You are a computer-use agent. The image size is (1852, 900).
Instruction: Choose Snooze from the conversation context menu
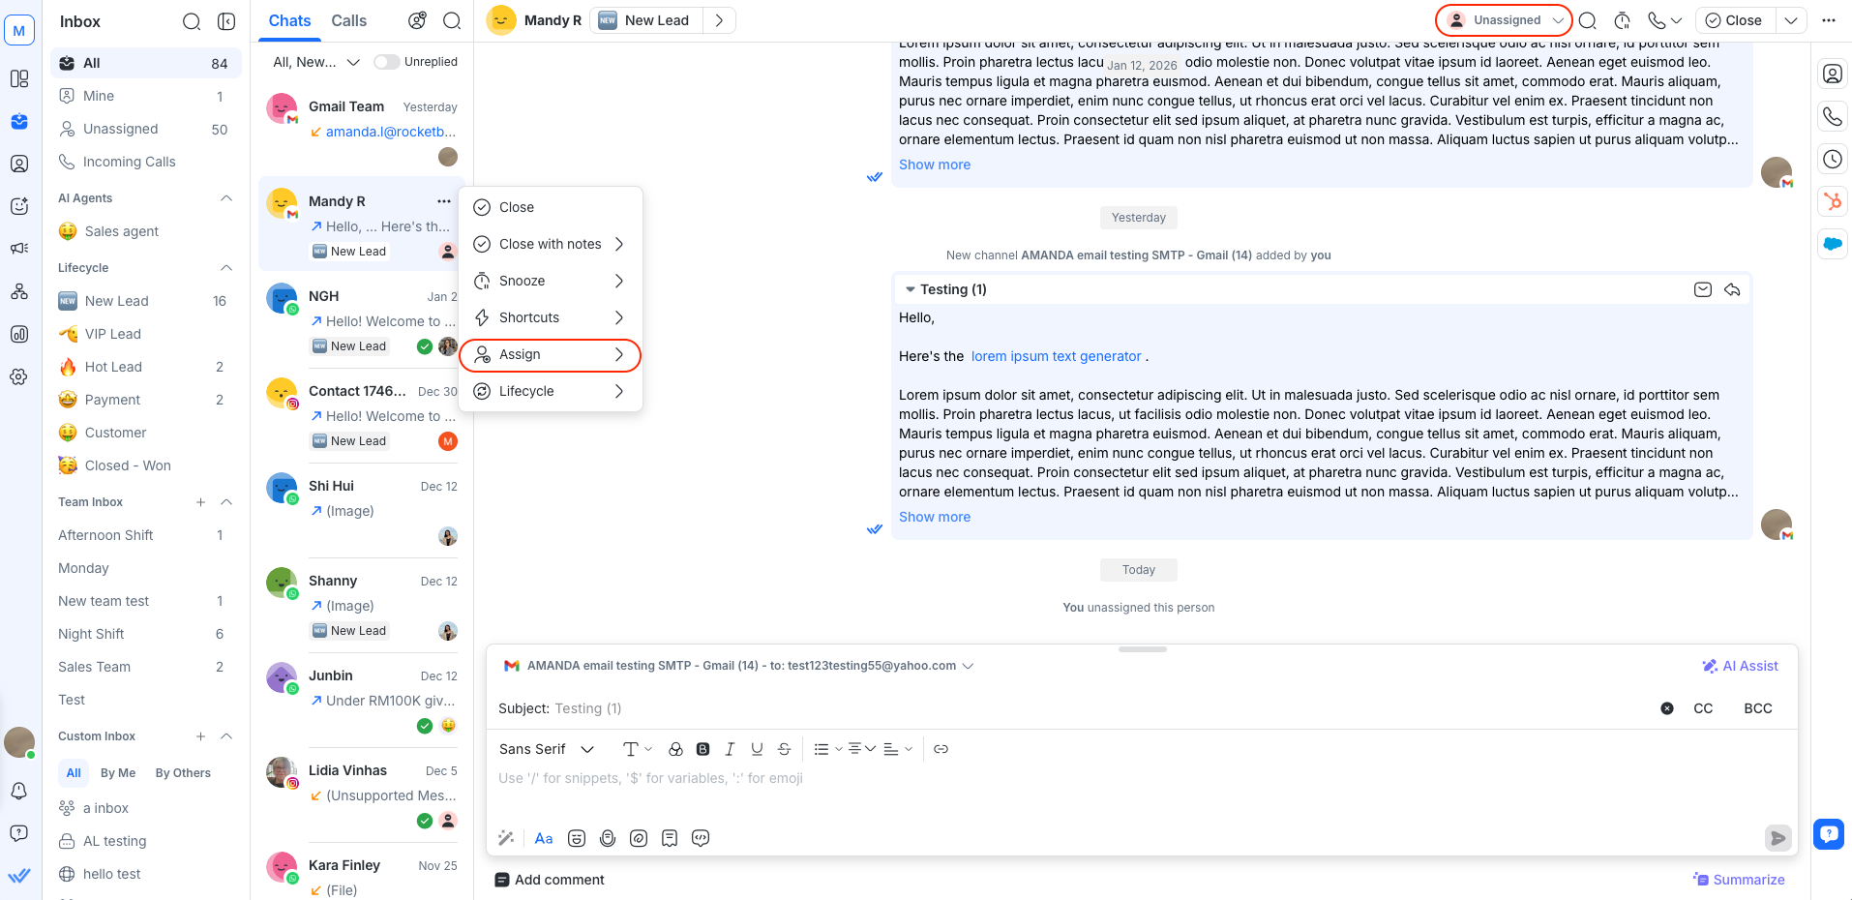tap(523, 281)
